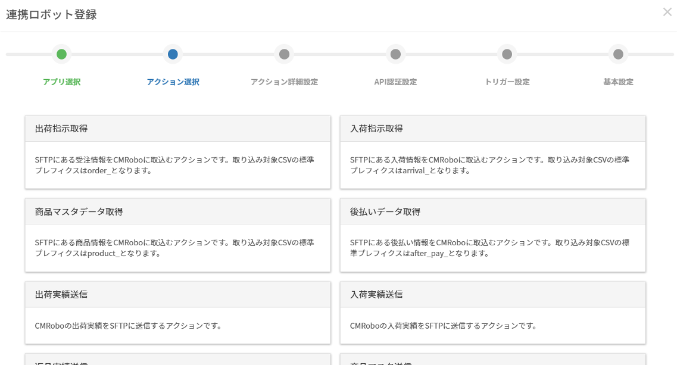Click the 連携ロボット登録 dialog title
677x365 pixels.
click(51, 15)
